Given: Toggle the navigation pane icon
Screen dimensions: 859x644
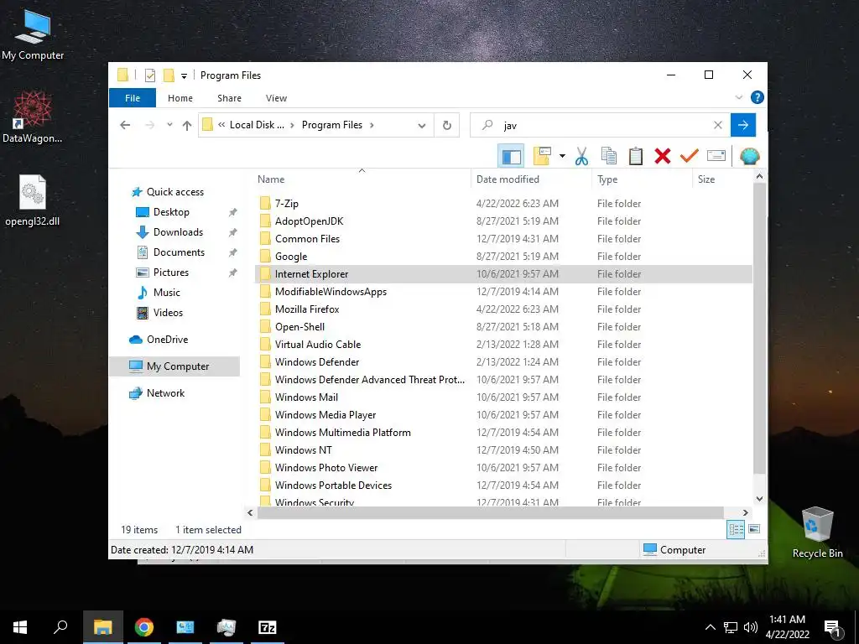Looking at the screenshot, I should pyautogui.click(x=511, y=157).
